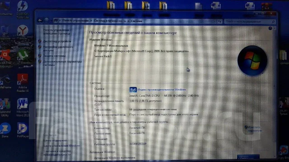Open Splendid Utility desktop icon

click(x=5, y=108)
